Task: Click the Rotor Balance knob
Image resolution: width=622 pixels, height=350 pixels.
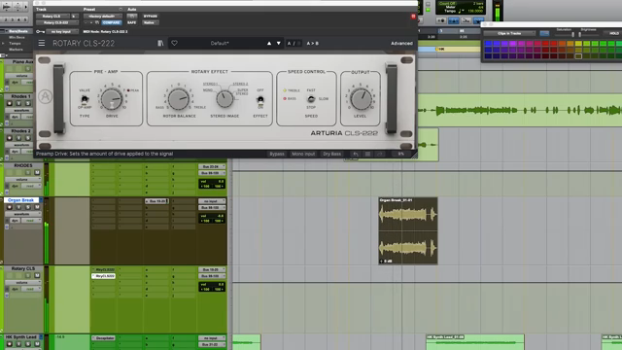Action: (179, 99)
